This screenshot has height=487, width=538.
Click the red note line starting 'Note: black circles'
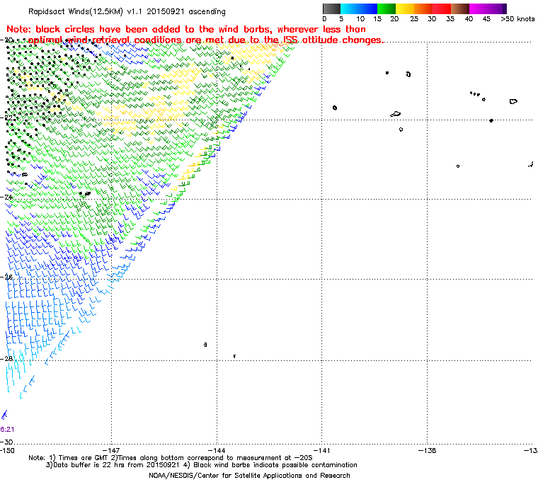coord(186,29)
